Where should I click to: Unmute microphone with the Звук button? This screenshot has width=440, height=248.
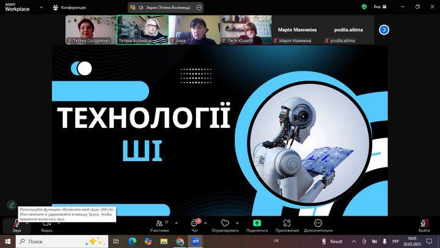(x=16, y=226)
